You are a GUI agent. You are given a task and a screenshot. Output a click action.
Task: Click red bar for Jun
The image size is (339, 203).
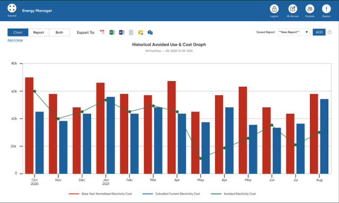point(266,141)
